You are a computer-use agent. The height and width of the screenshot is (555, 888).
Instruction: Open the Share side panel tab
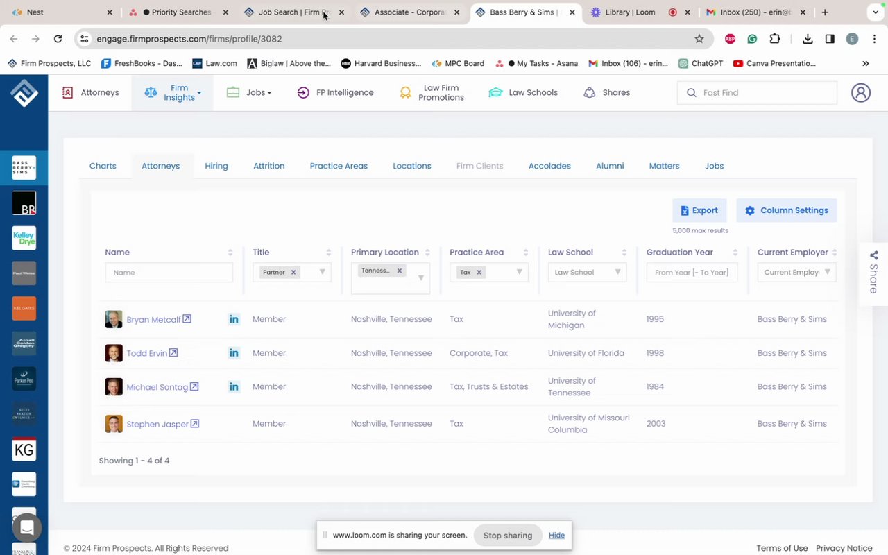coord(873,273)
